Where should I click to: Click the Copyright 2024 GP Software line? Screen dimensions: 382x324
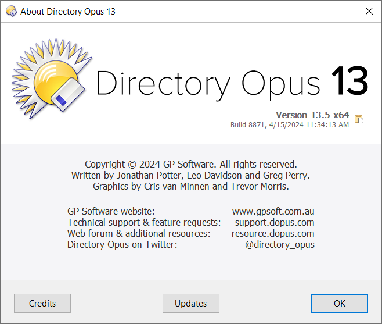tap(191, 164)
